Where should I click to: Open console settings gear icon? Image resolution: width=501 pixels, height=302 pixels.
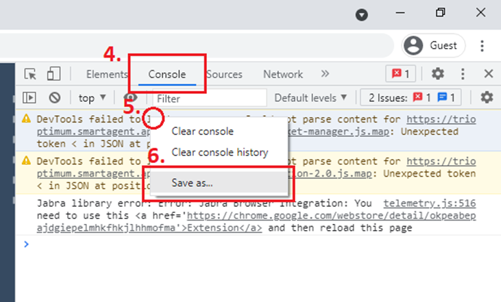point(487,98)
